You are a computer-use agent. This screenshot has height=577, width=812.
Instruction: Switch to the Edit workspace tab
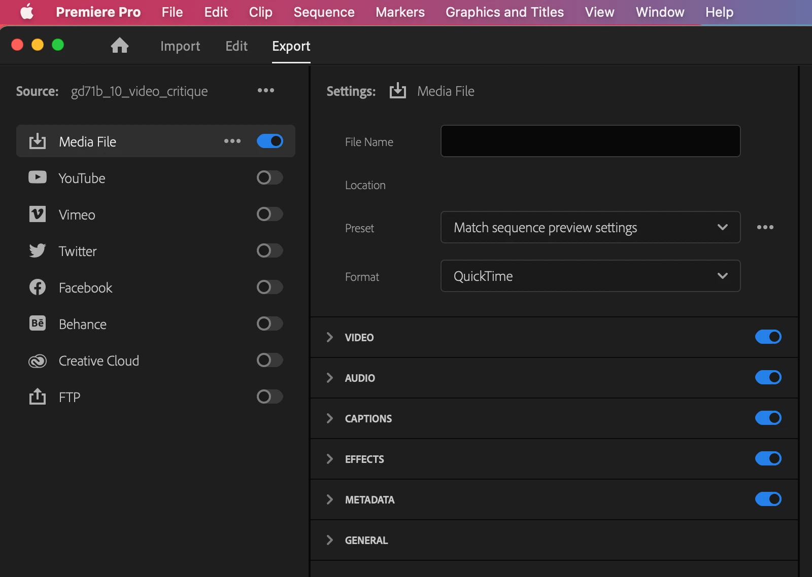click(x=236, y=46)
